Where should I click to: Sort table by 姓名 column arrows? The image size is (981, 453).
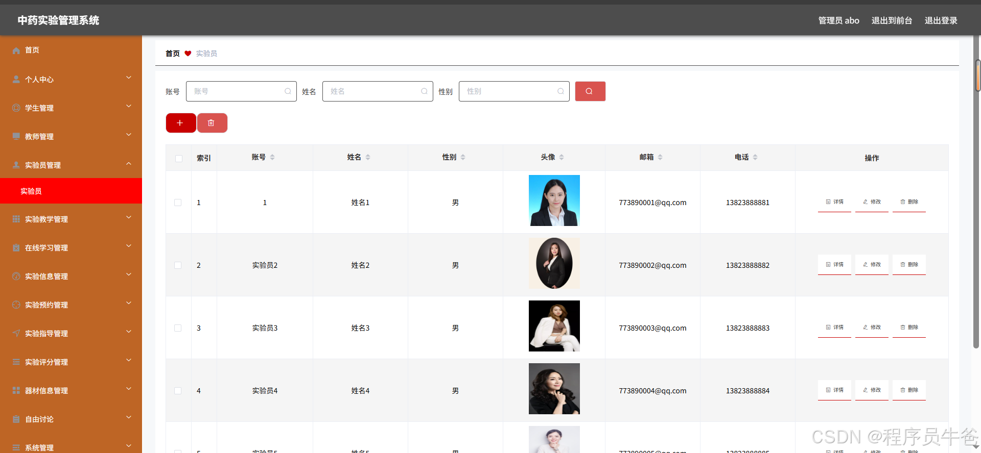[368, 157]
